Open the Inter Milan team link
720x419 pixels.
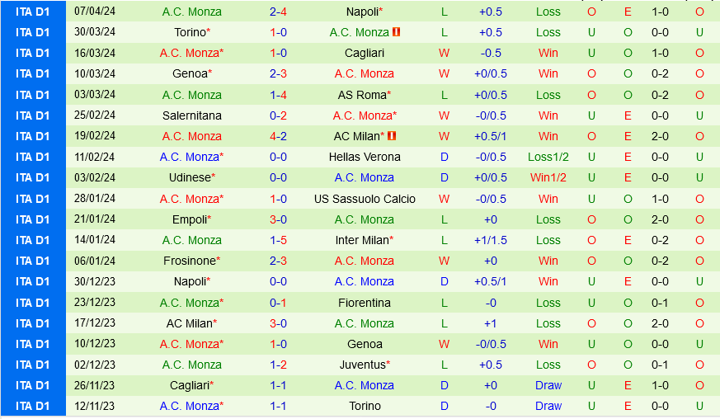(x=362, y=240)
